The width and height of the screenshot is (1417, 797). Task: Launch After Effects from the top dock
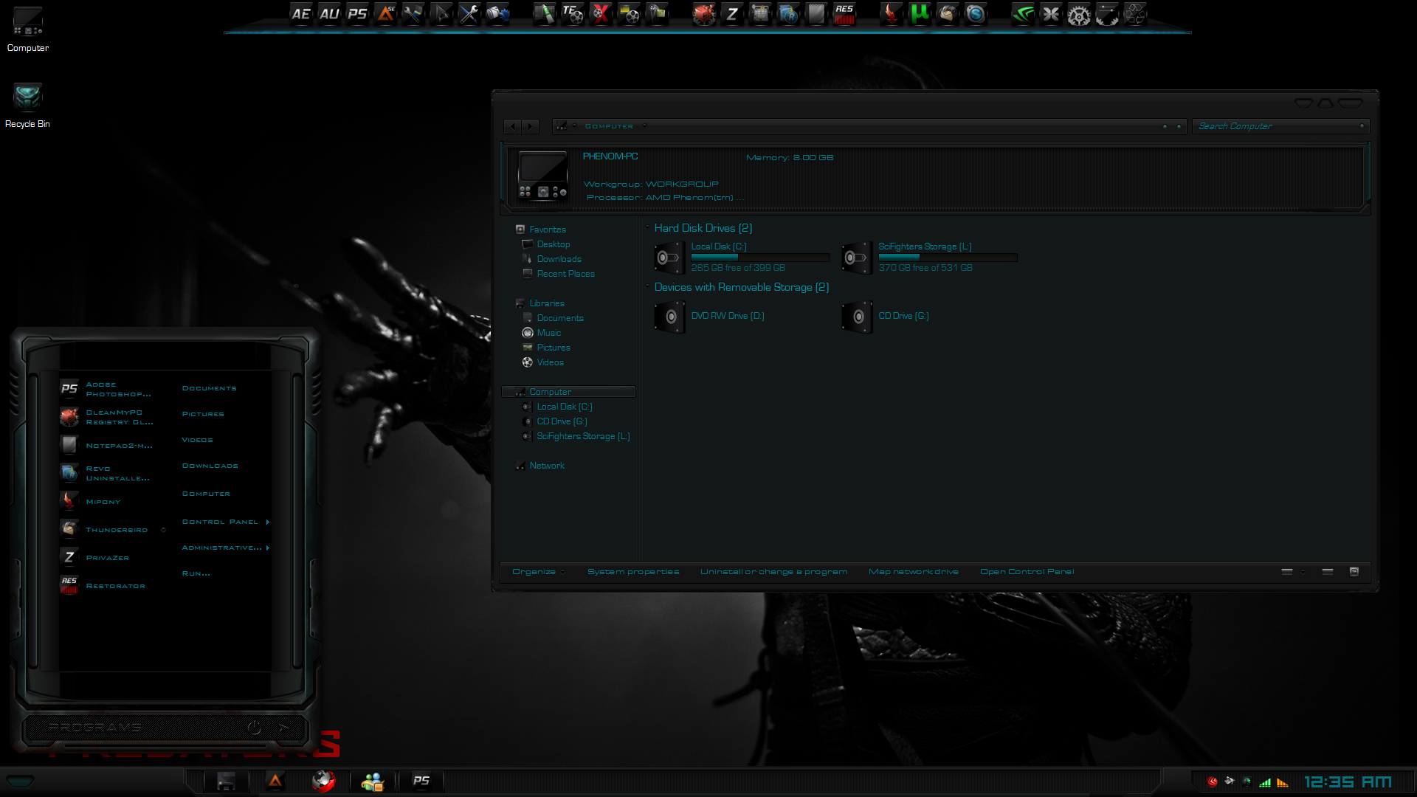(301, 13)
